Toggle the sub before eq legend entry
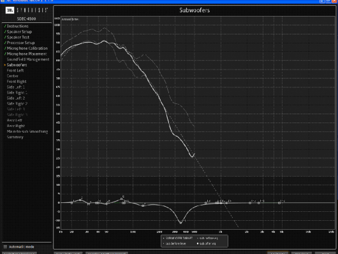The image size is (338, 254). 208,238
